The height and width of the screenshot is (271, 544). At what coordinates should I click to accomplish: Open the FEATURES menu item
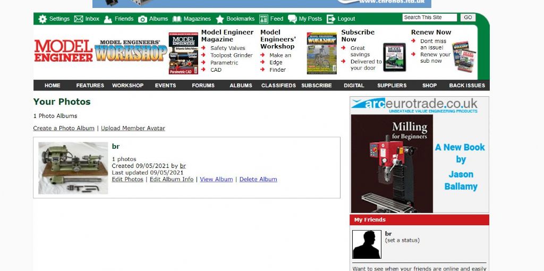point(90,86)
